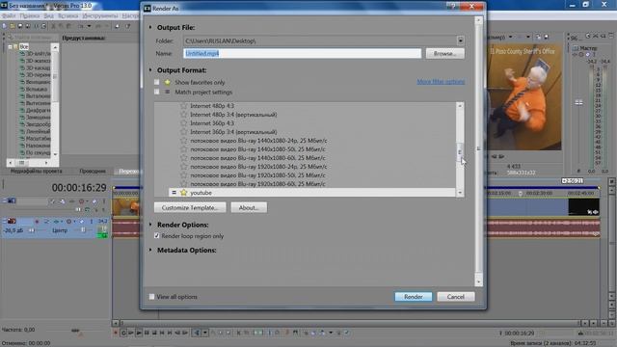Click the Copy icon in main toolbar
The width and height of the screenshot is (617, 347).
(62, 26)
